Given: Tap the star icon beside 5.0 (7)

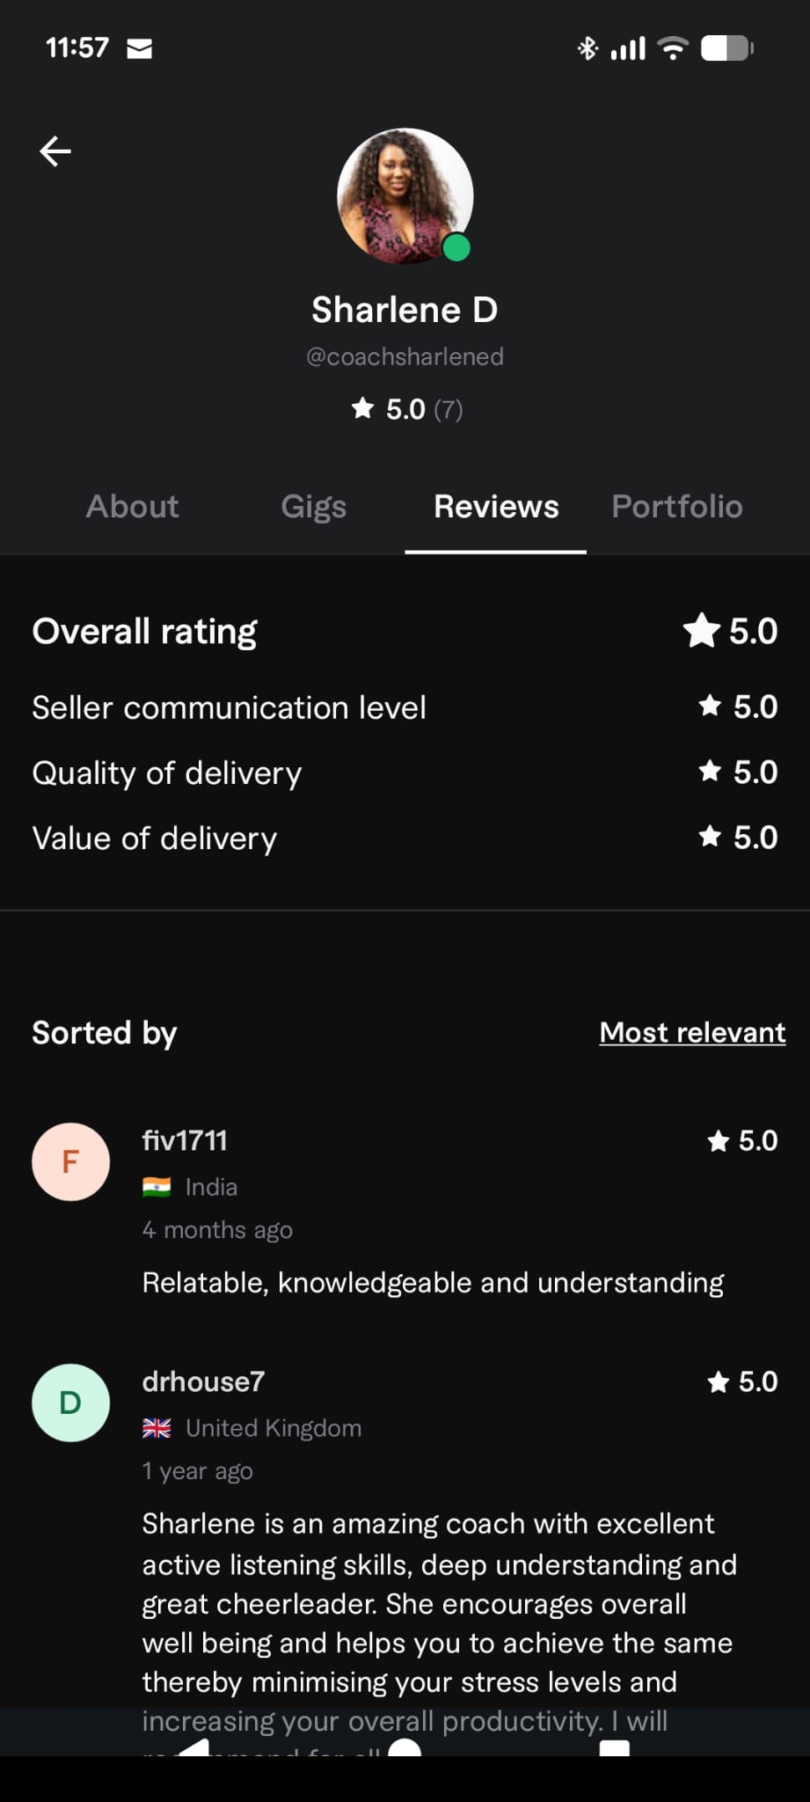Looking at the screenshot, I should tap(362, 408).
